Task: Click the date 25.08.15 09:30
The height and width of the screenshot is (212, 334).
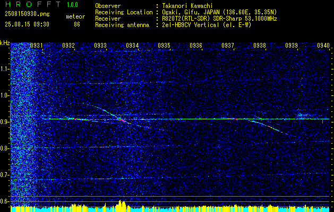Action: coord(27,24)
